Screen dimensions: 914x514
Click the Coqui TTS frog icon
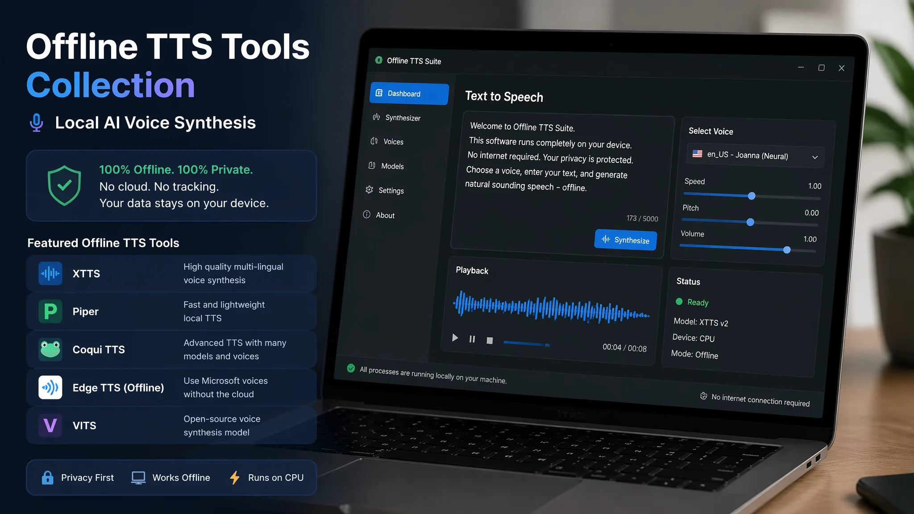point(50,349)
